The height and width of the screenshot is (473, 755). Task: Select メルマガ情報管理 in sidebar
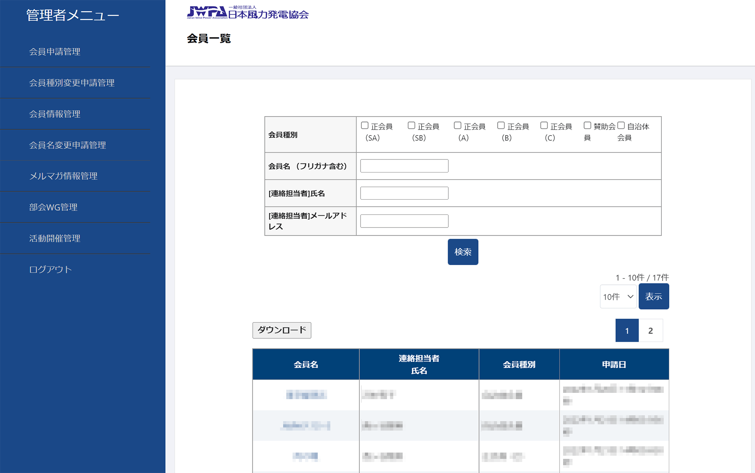[x=63, y=176]
